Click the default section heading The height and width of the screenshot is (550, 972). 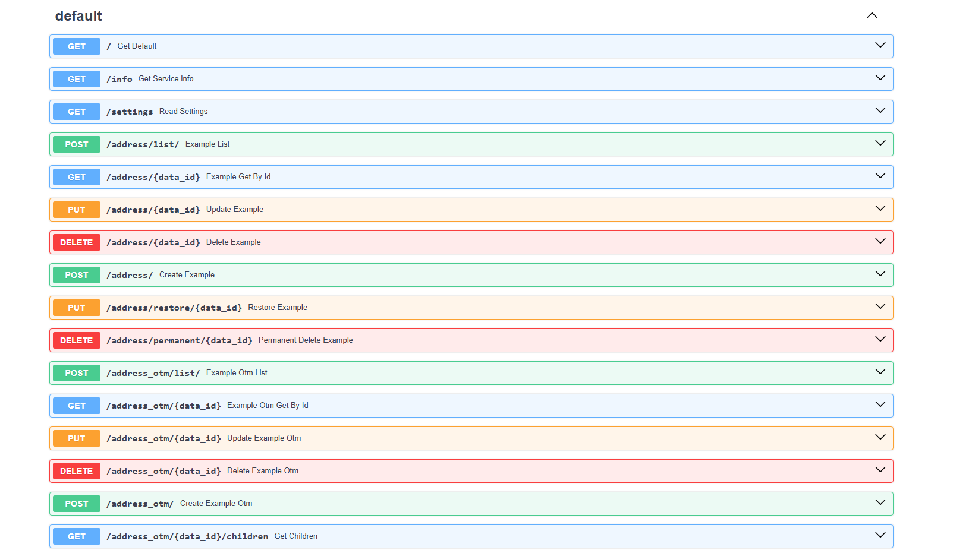pos(78,16)
